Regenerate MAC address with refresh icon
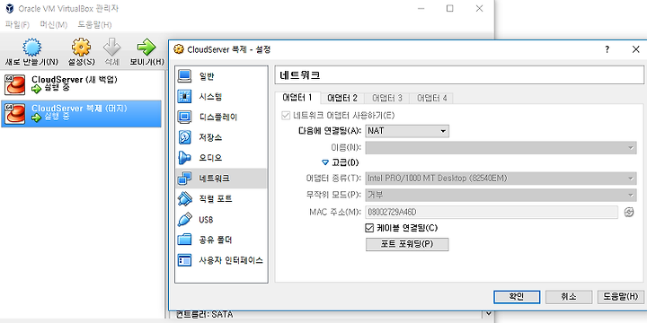The height and width of the screenshot is (323, 647). point(628,212)
